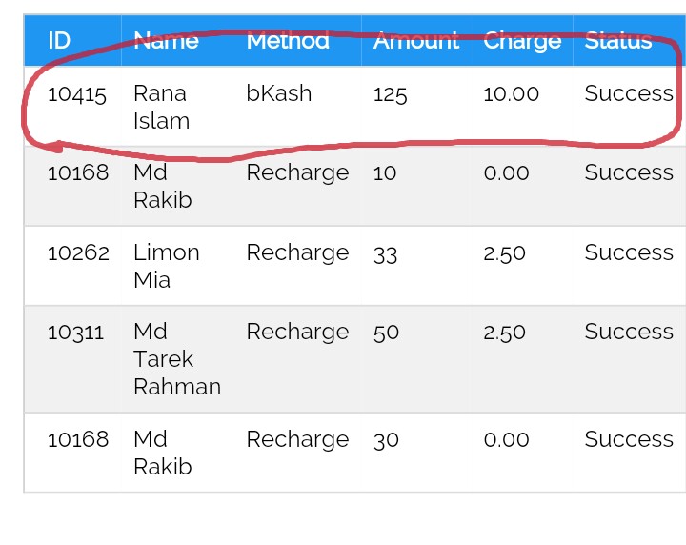
Task: Click the amount 125 cell
Action: coord(391,94)
